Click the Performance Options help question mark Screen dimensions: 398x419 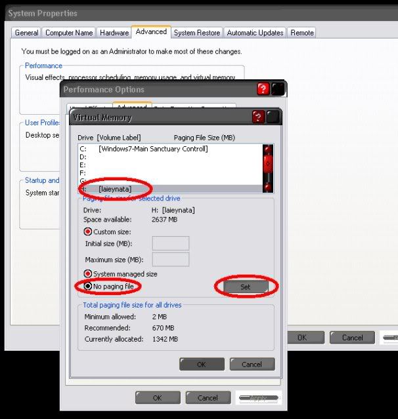pyautogui.click(x=263, y=89)
